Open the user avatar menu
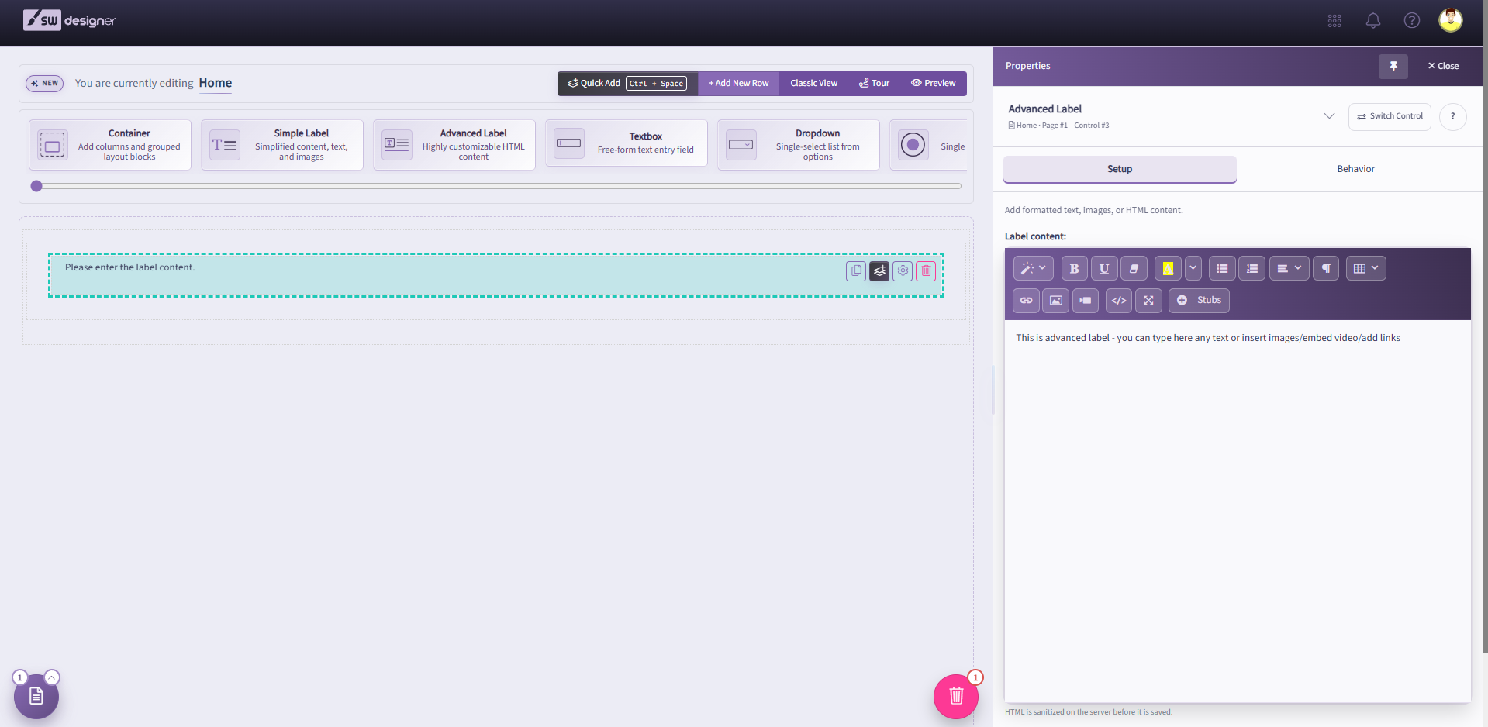This screenshot has height=727, width=1488. coord(1450,20)
